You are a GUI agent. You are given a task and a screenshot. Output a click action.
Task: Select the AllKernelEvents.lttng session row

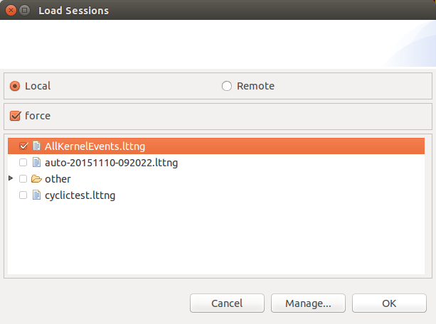[95, 146]
